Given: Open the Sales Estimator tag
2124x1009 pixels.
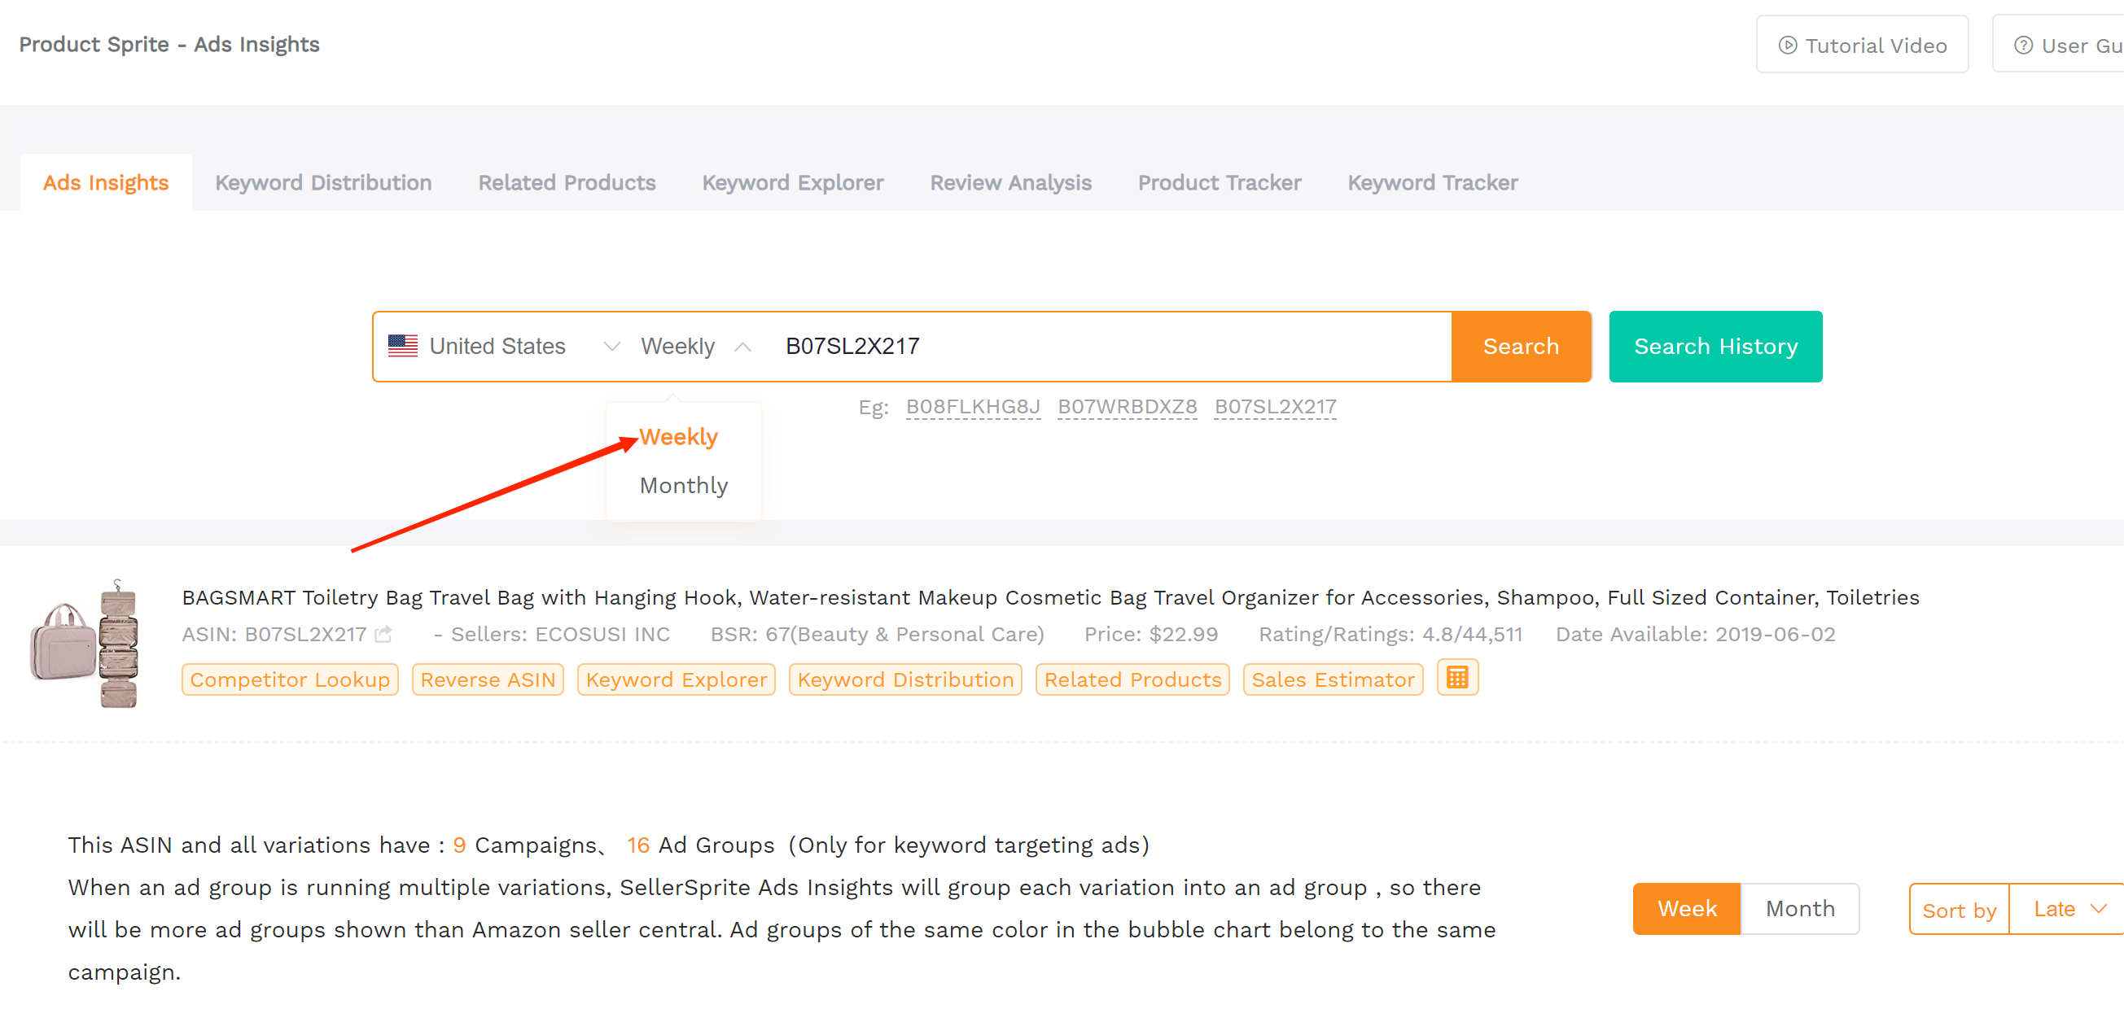Looking at the screenshot, I should [1333, 680].
